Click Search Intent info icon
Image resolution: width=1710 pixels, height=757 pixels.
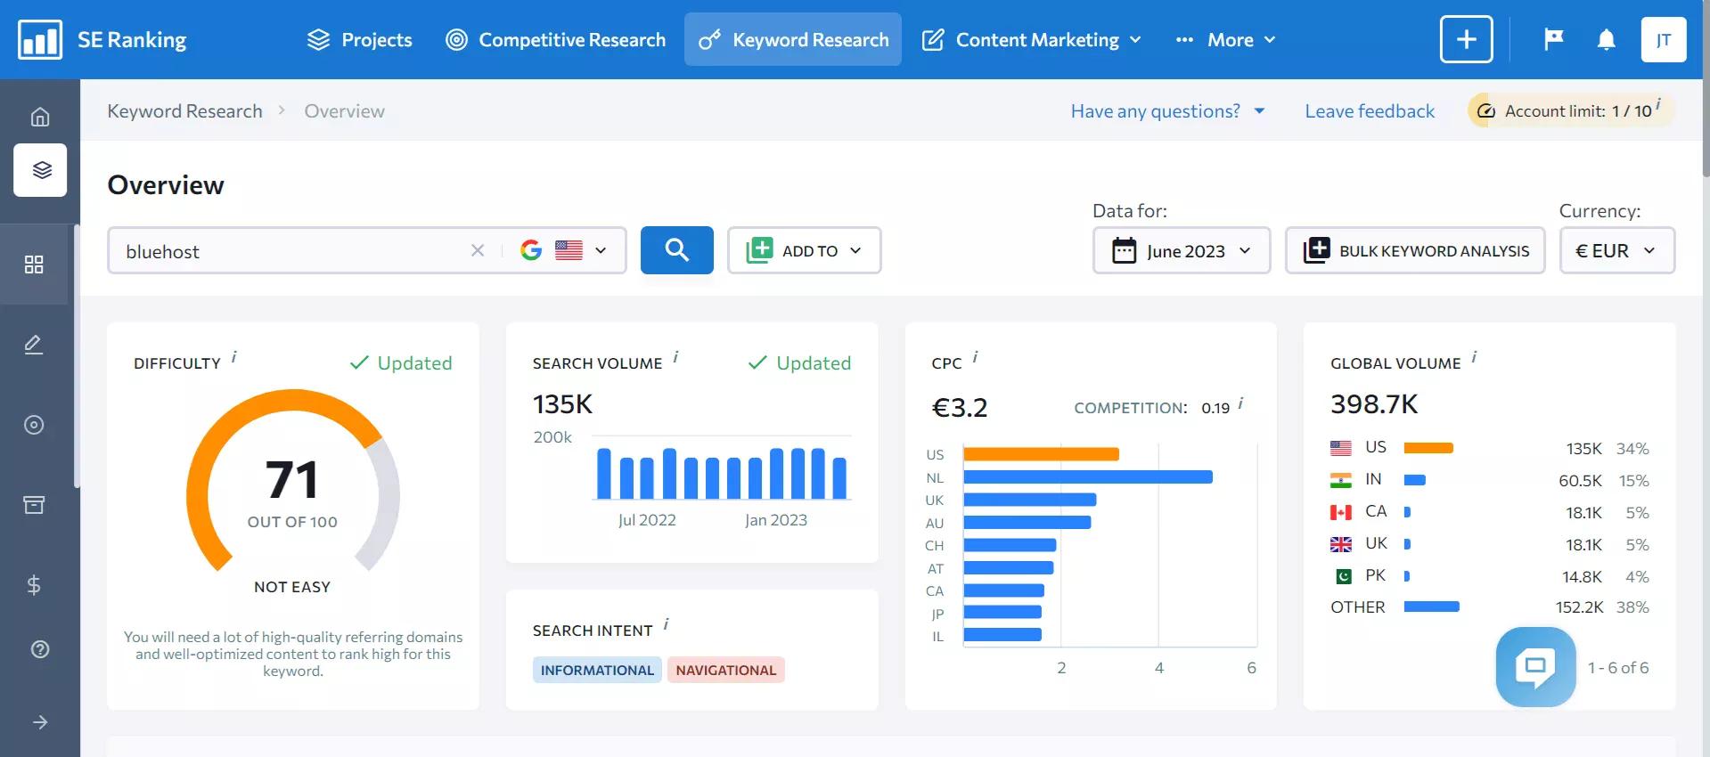[666, 624]
